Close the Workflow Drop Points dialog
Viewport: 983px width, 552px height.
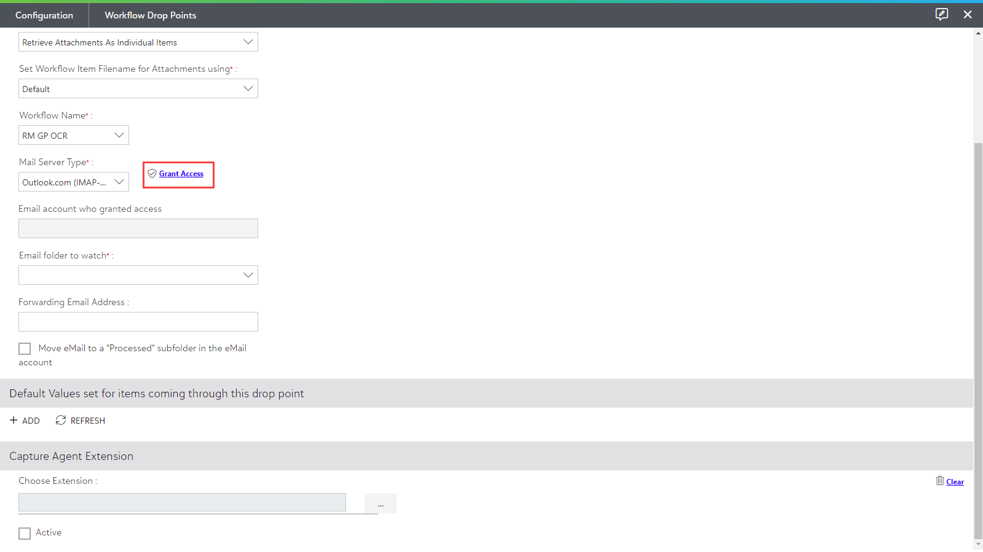click(968, 15)
